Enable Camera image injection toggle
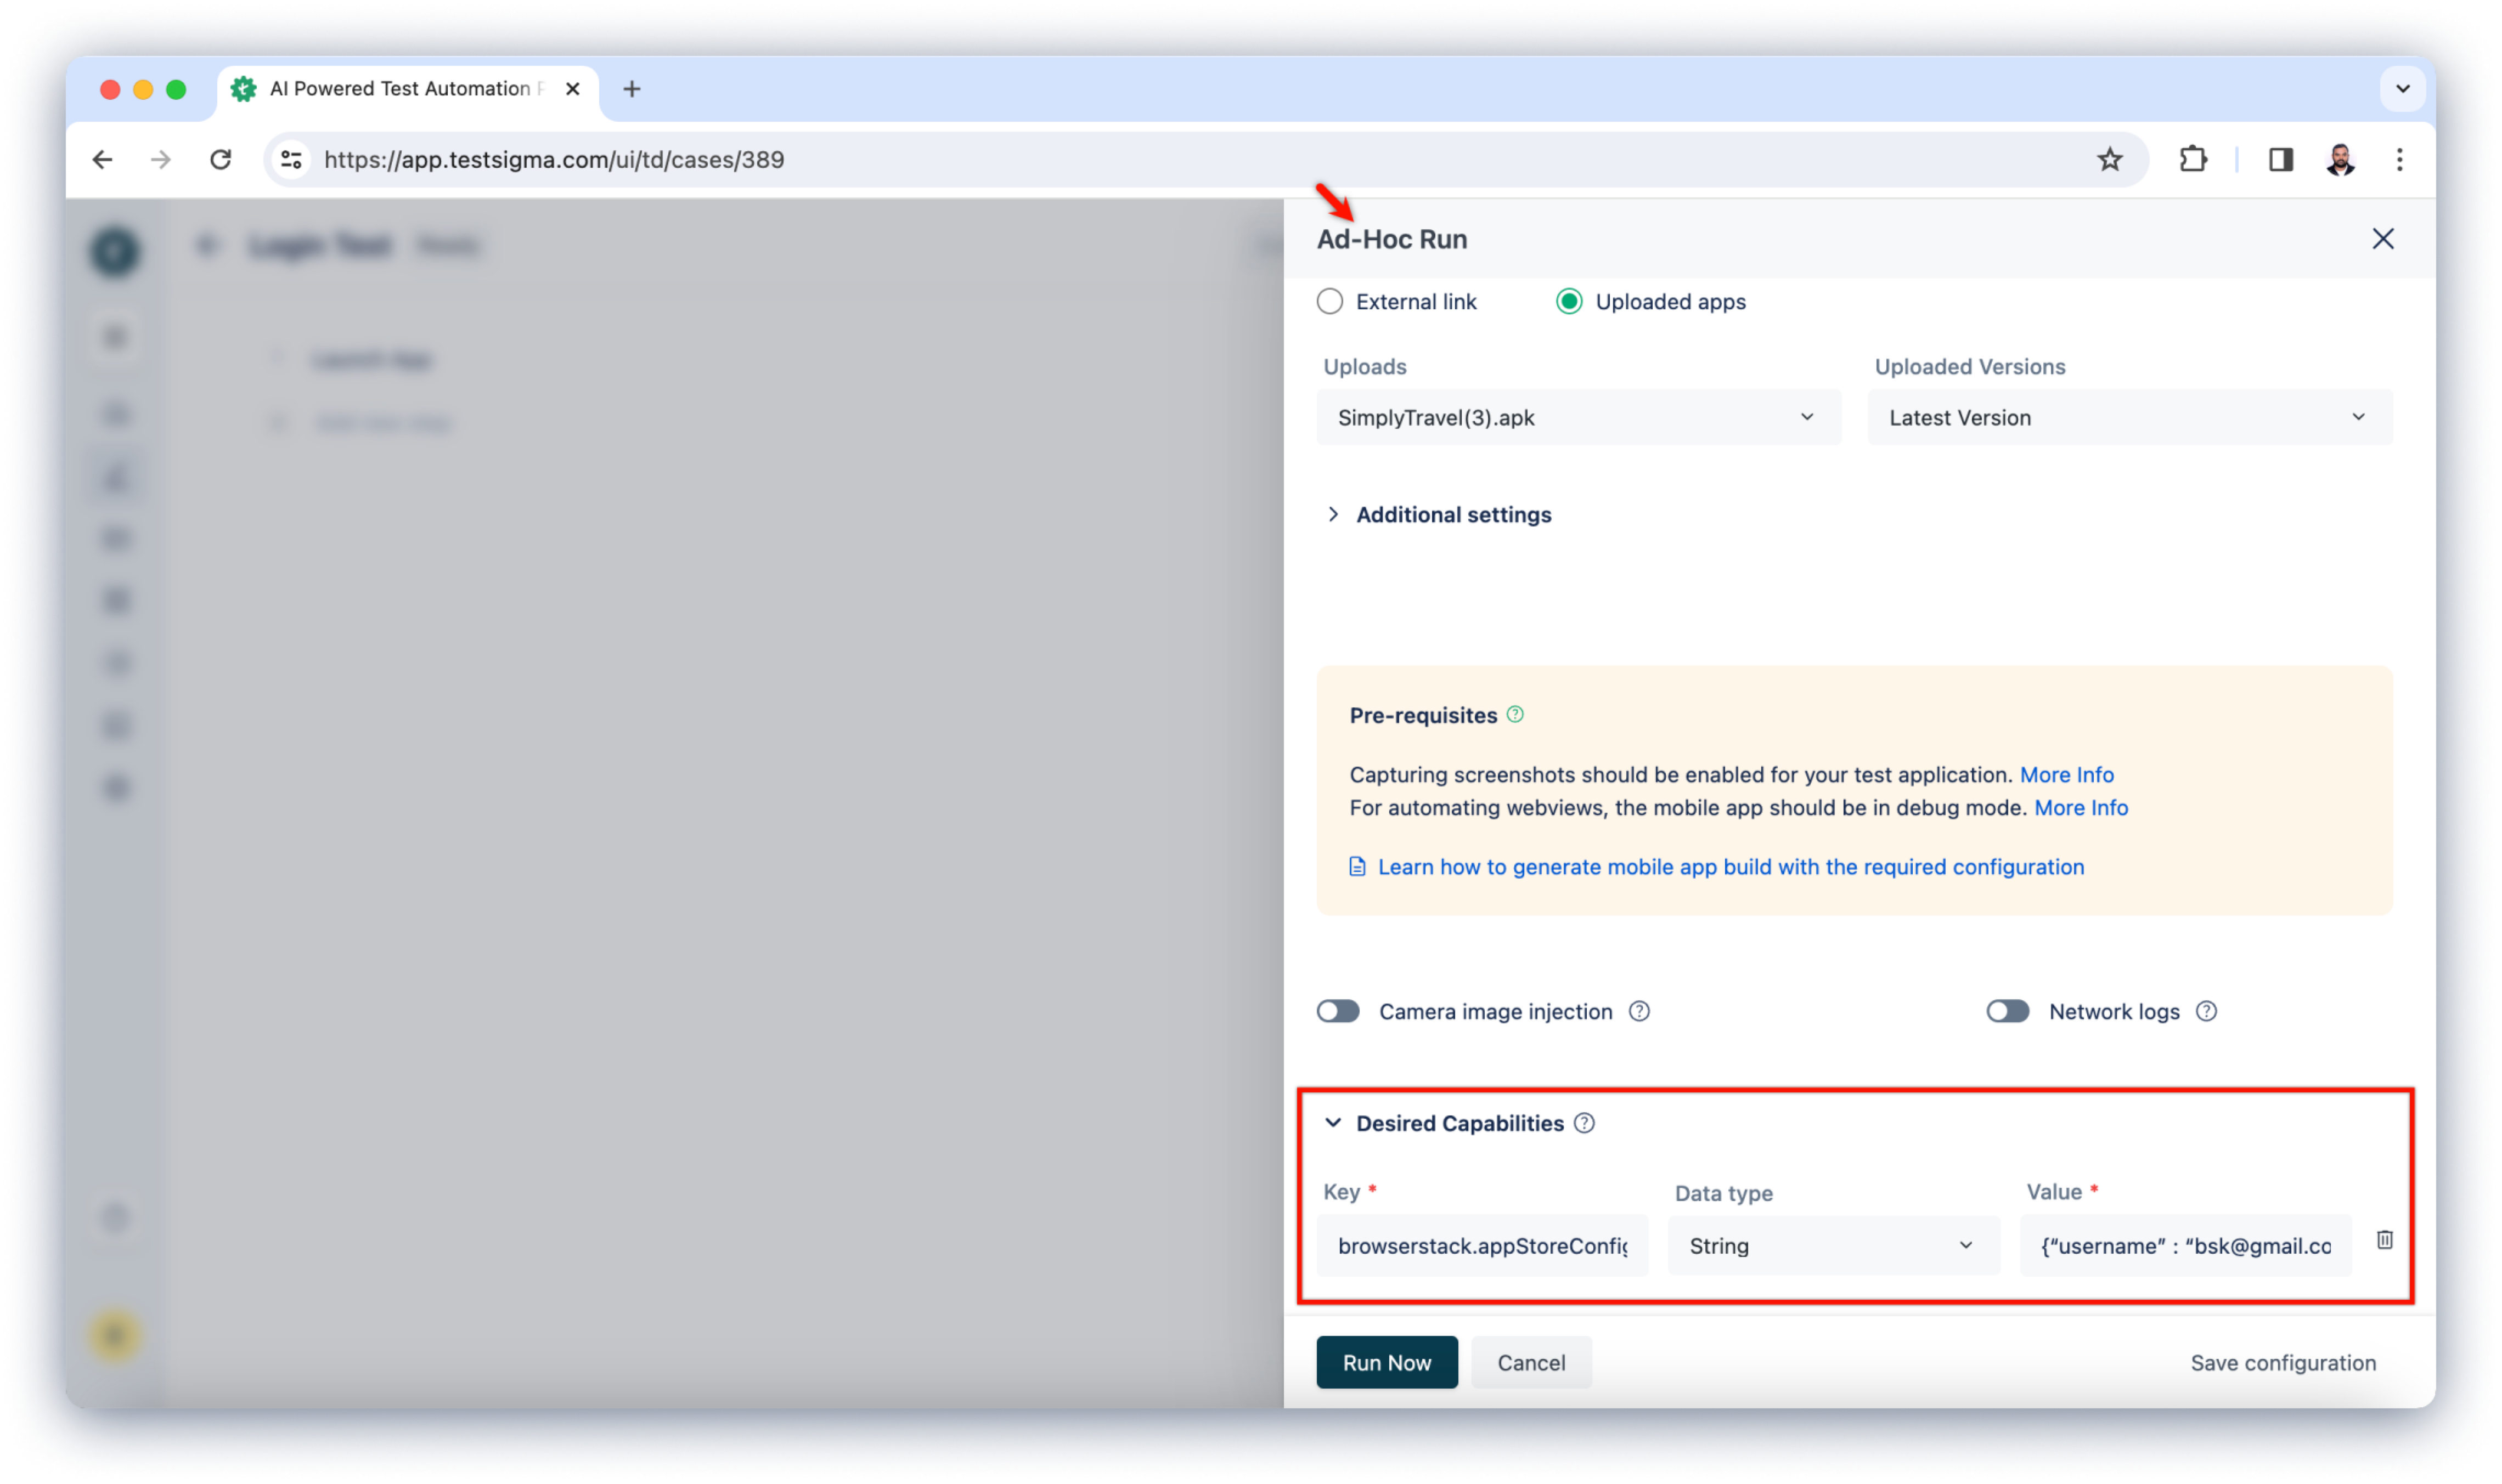 [1338, 1011]
